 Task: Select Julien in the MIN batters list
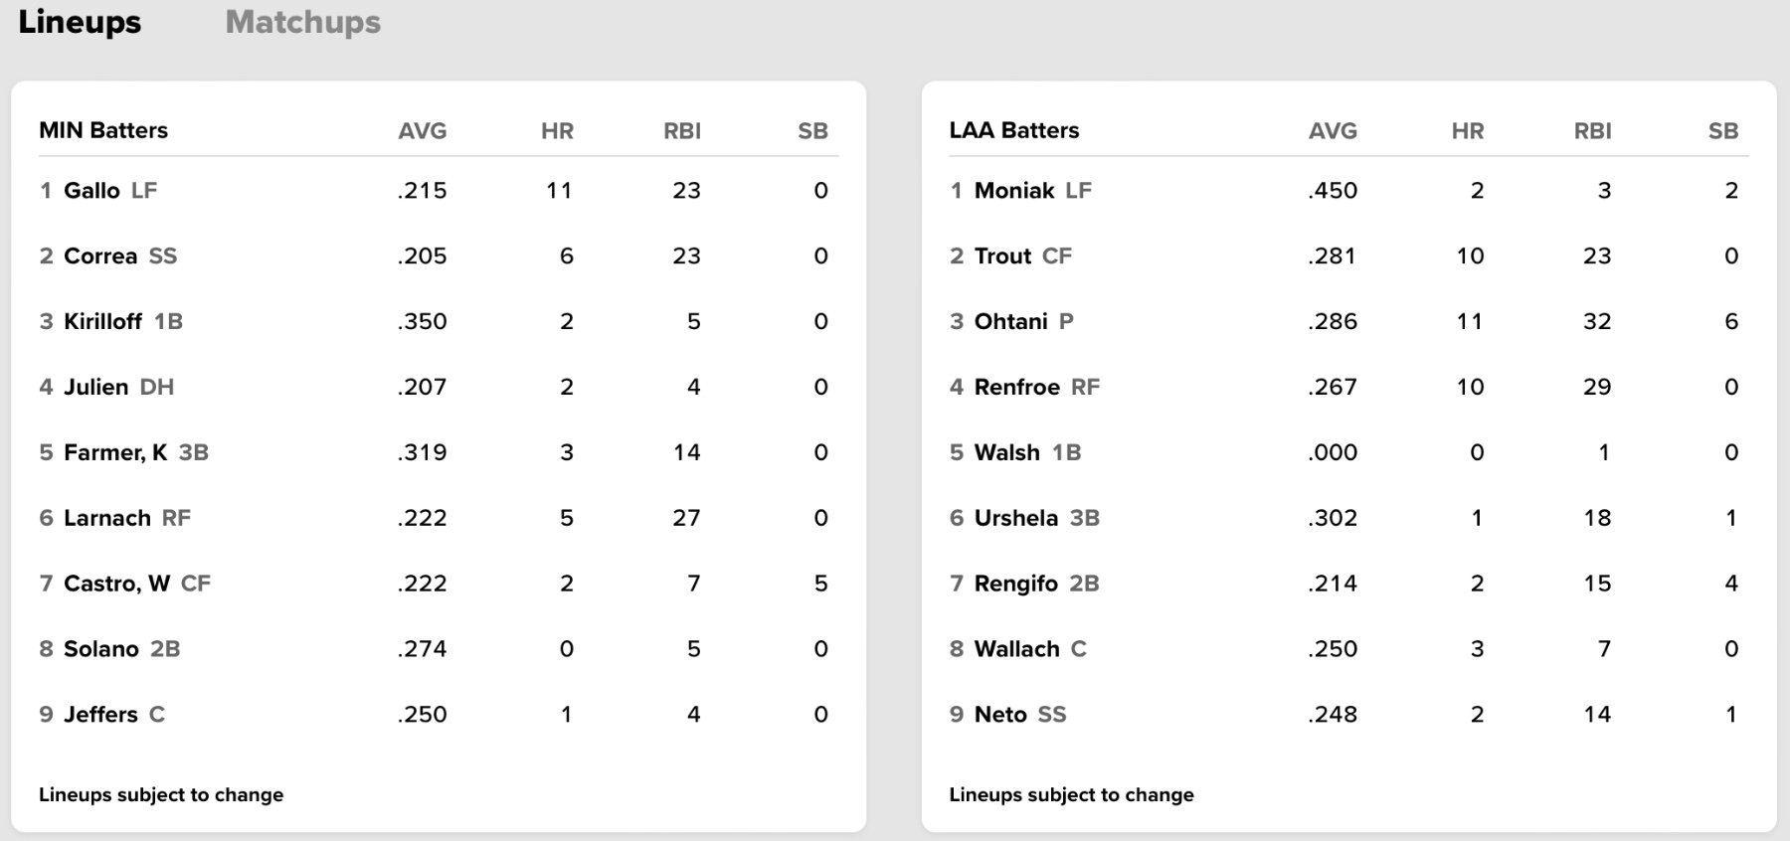click(95, 387)
